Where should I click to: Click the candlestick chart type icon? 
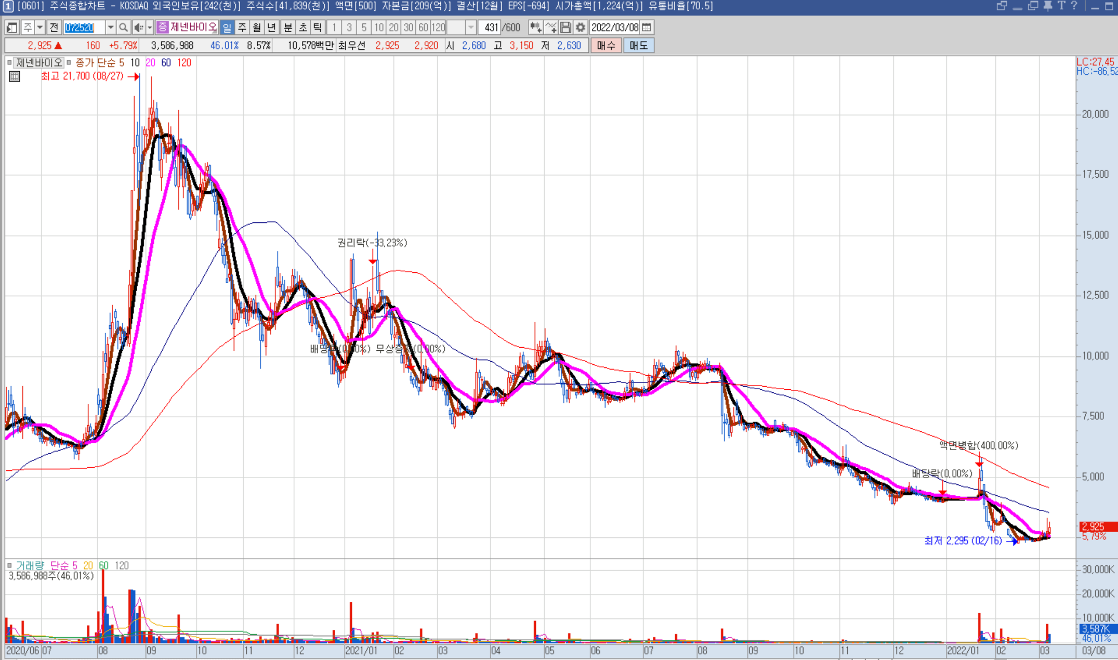[x=535, y=28]
